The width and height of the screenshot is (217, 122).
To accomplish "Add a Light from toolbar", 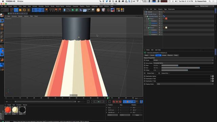I will click(x=93, y=10).
